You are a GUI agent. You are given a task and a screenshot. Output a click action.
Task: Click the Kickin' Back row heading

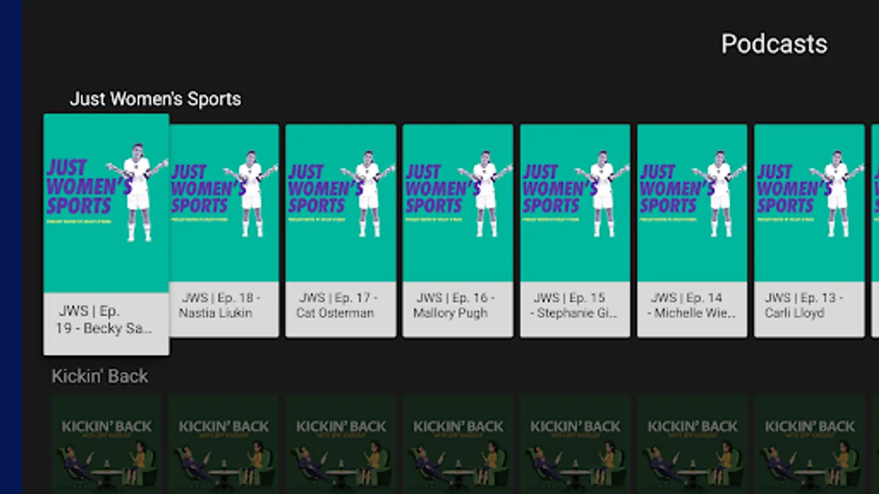pos(99,376)
